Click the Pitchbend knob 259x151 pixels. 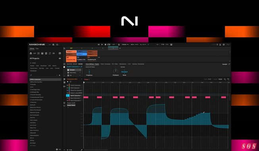click(115, 72)
